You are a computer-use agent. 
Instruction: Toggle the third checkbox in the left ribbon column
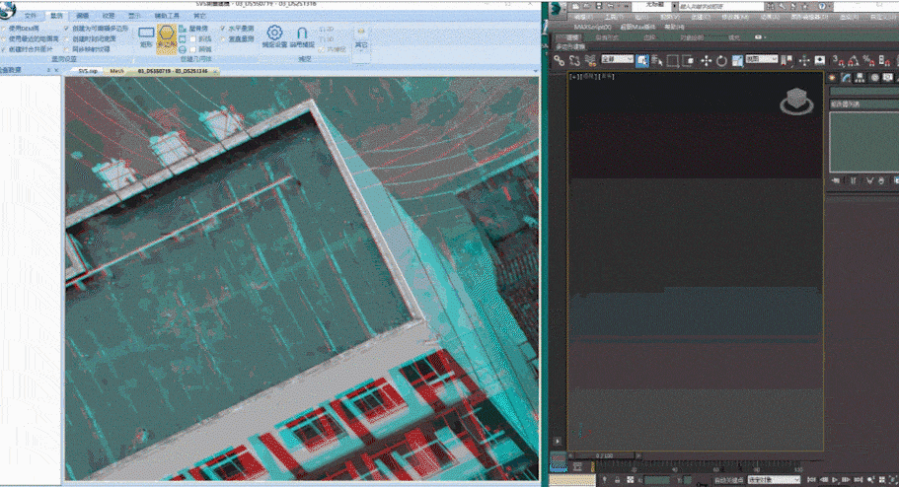point(4,47)
